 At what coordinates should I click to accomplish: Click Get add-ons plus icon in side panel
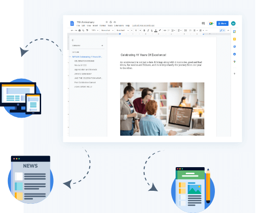[234, 74]
